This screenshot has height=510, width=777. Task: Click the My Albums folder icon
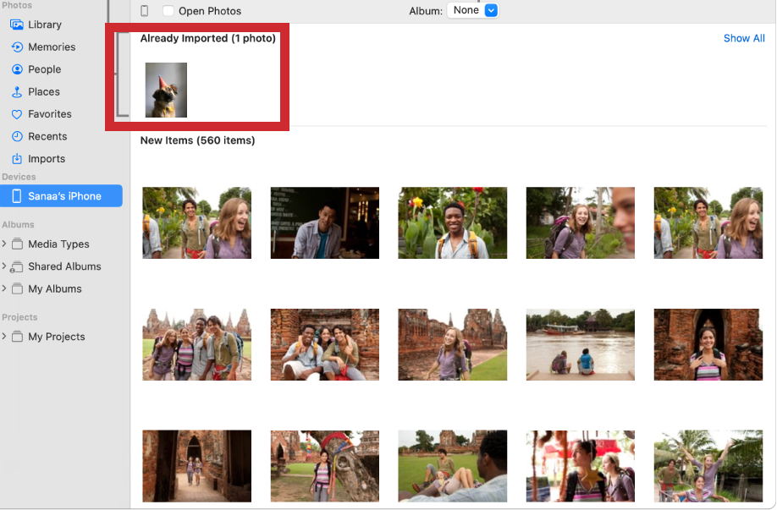[x=17, y=288]
